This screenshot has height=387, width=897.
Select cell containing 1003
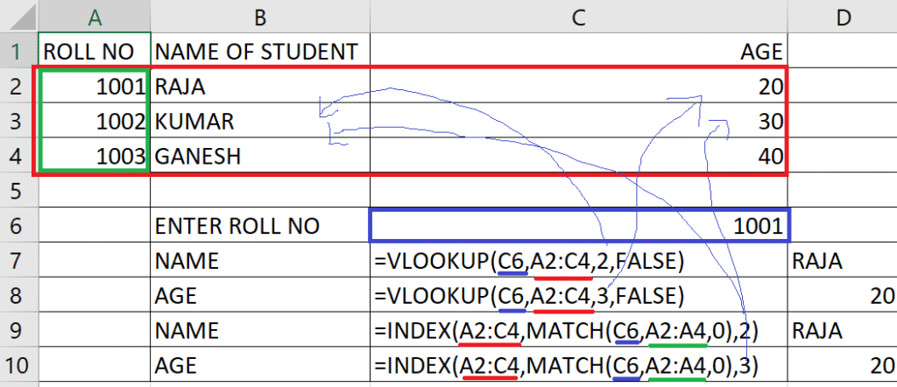tap(95, 156)
